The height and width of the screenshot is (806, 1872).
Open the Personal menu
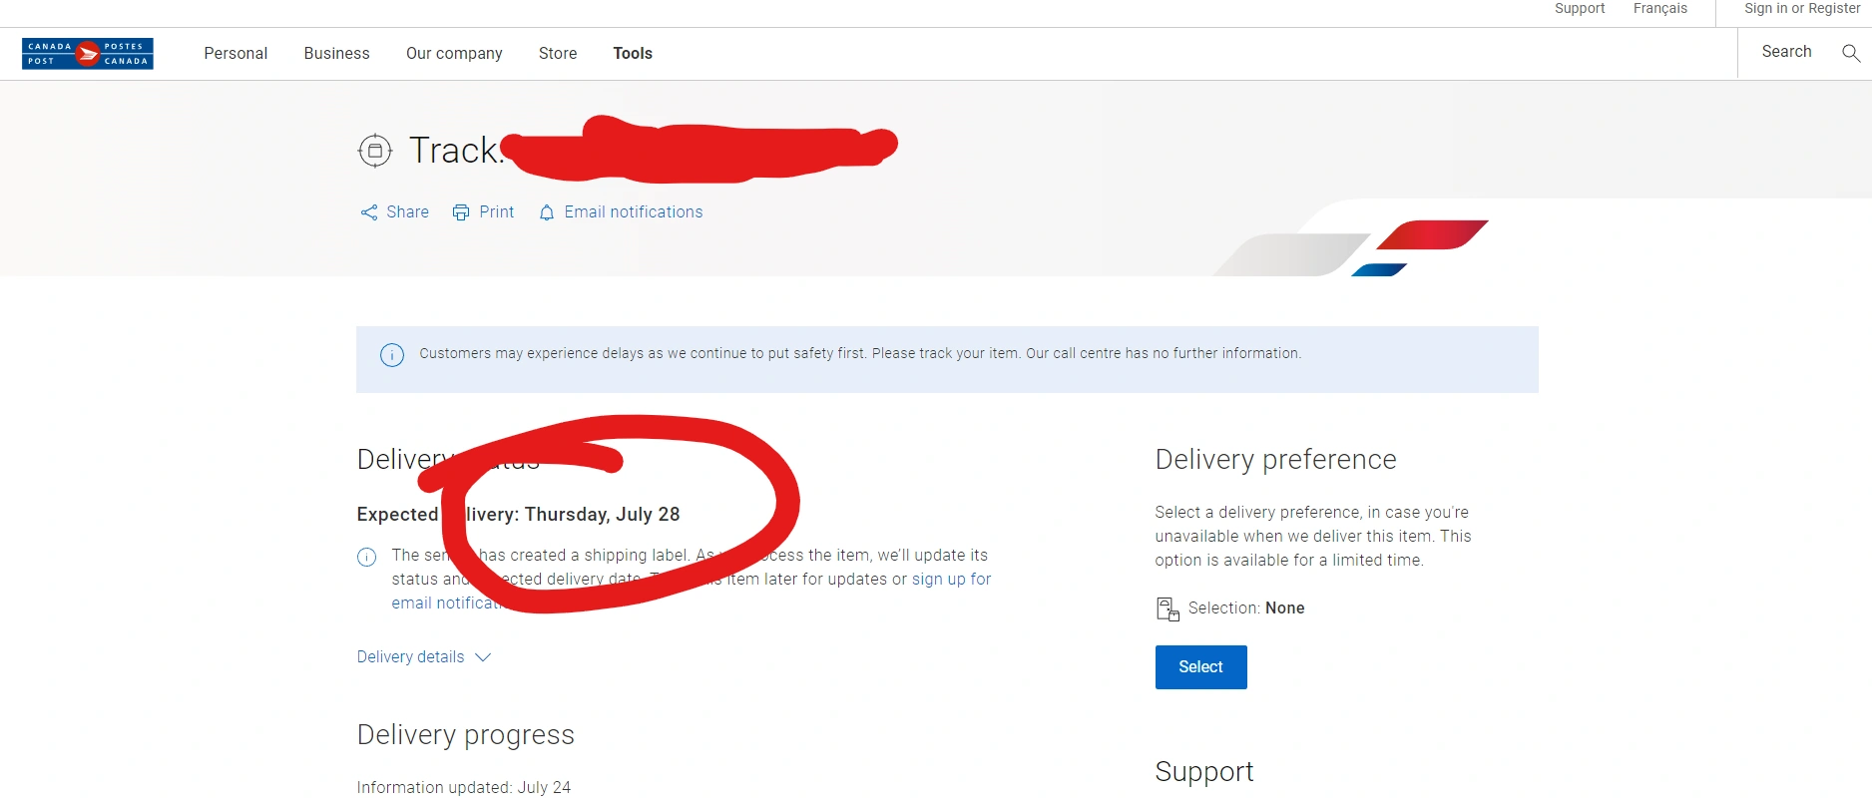click(x=235, y=54)
